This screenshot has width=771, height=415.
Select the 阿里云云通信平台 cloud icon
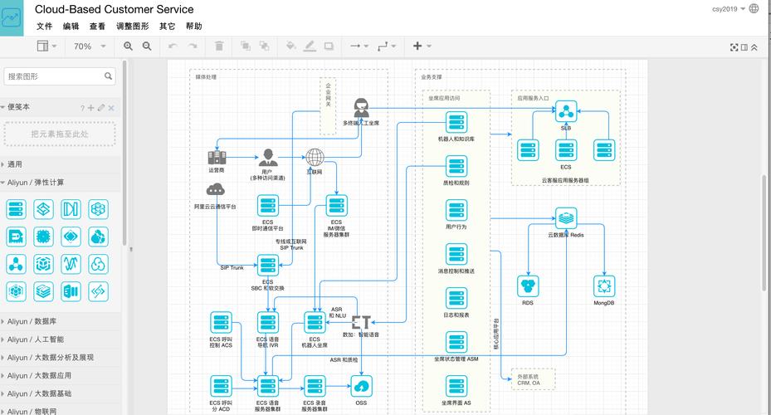click(x=216, y=189)
